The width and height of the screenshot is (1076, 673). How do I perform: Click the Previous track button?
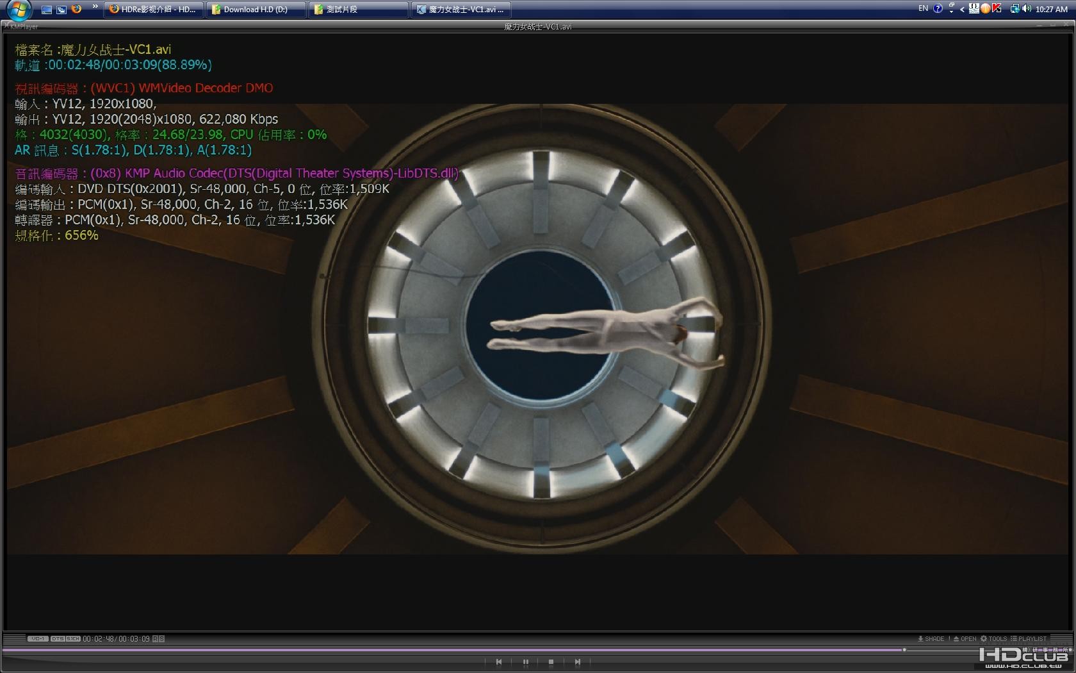click(499, 661)
